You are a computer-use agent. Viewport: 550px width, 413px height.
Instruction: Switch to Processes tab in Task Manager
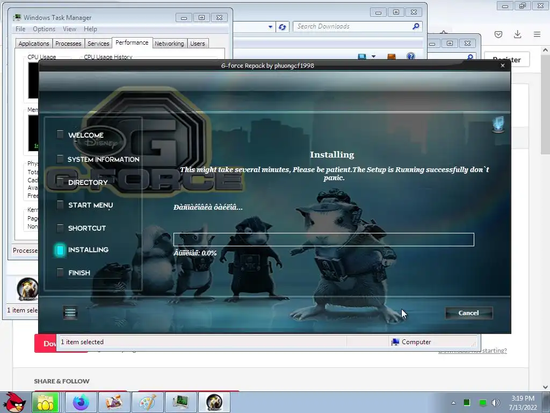click(x=68, y=44)
